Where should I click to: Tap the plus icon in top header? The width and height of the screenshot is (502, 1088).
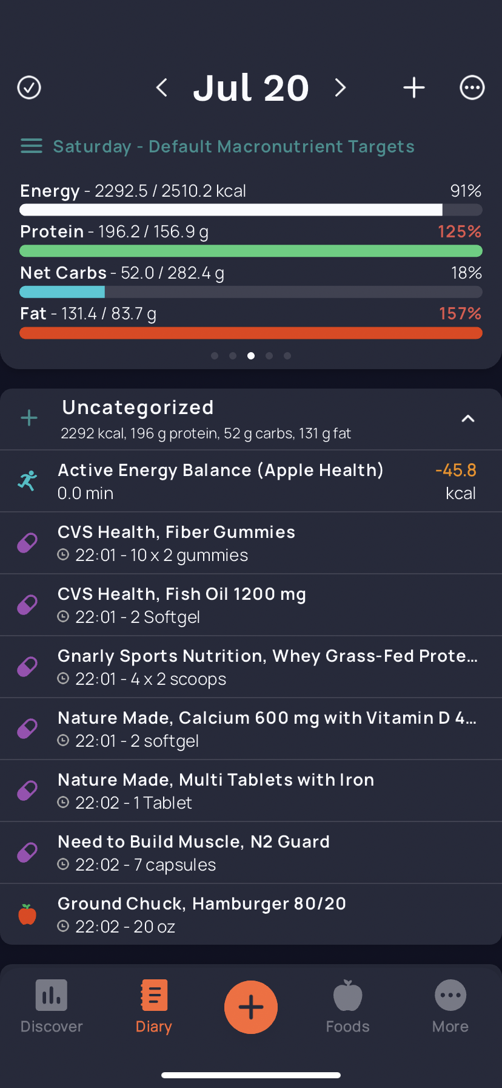[x=414, y=88]
